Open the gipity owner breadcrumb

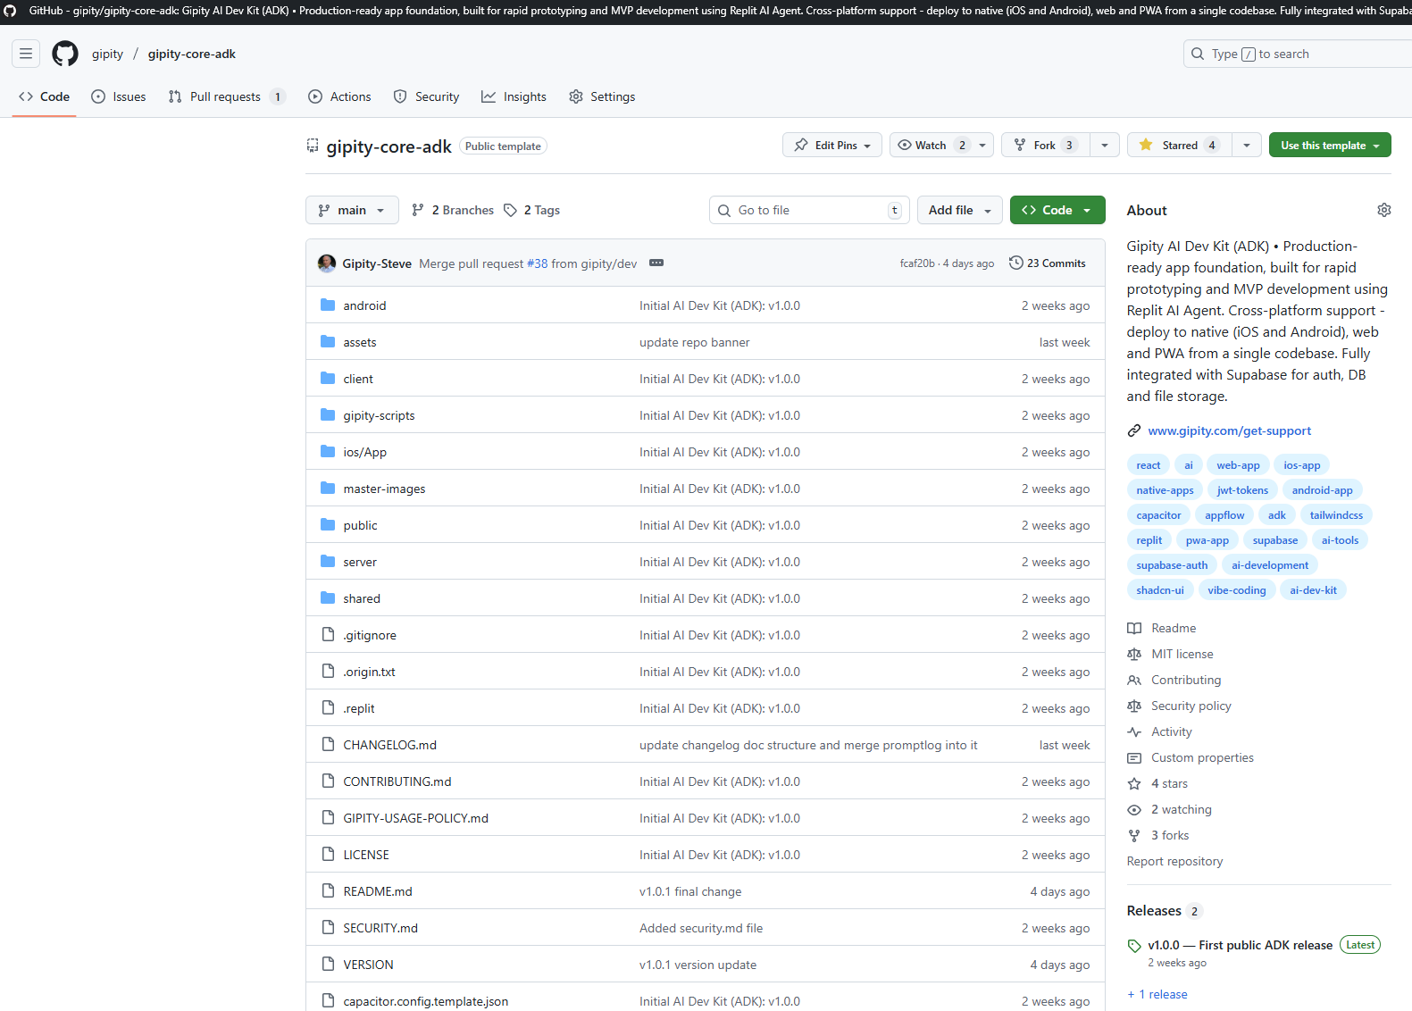(x=107, y=54)
